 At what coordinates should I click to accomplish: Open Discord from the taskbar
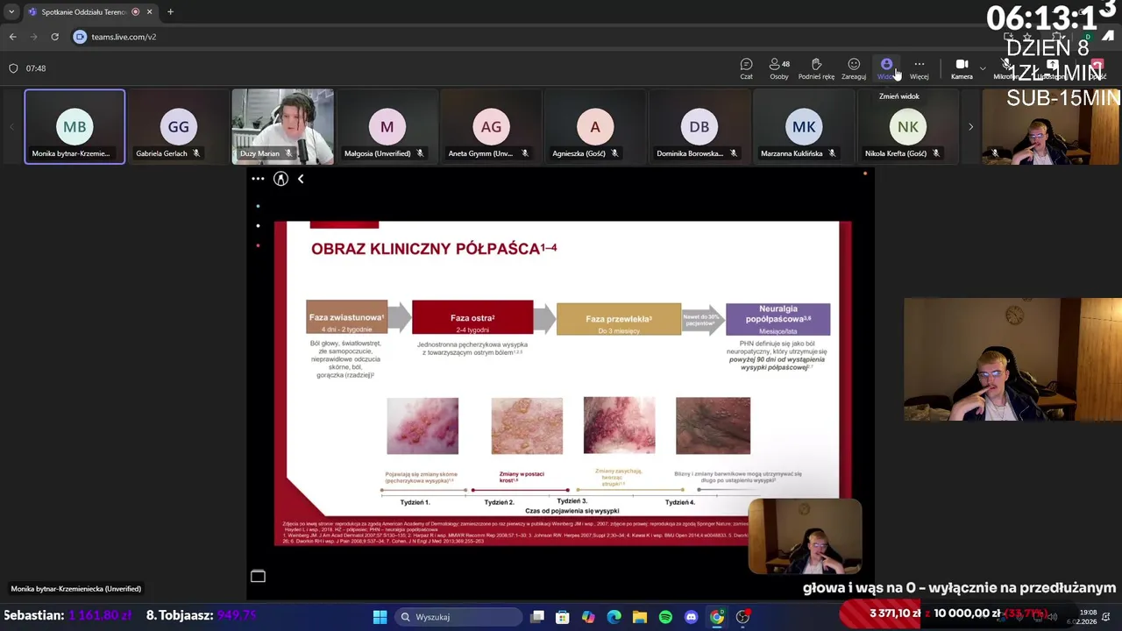pyautogui.click(x=691, y=617)
